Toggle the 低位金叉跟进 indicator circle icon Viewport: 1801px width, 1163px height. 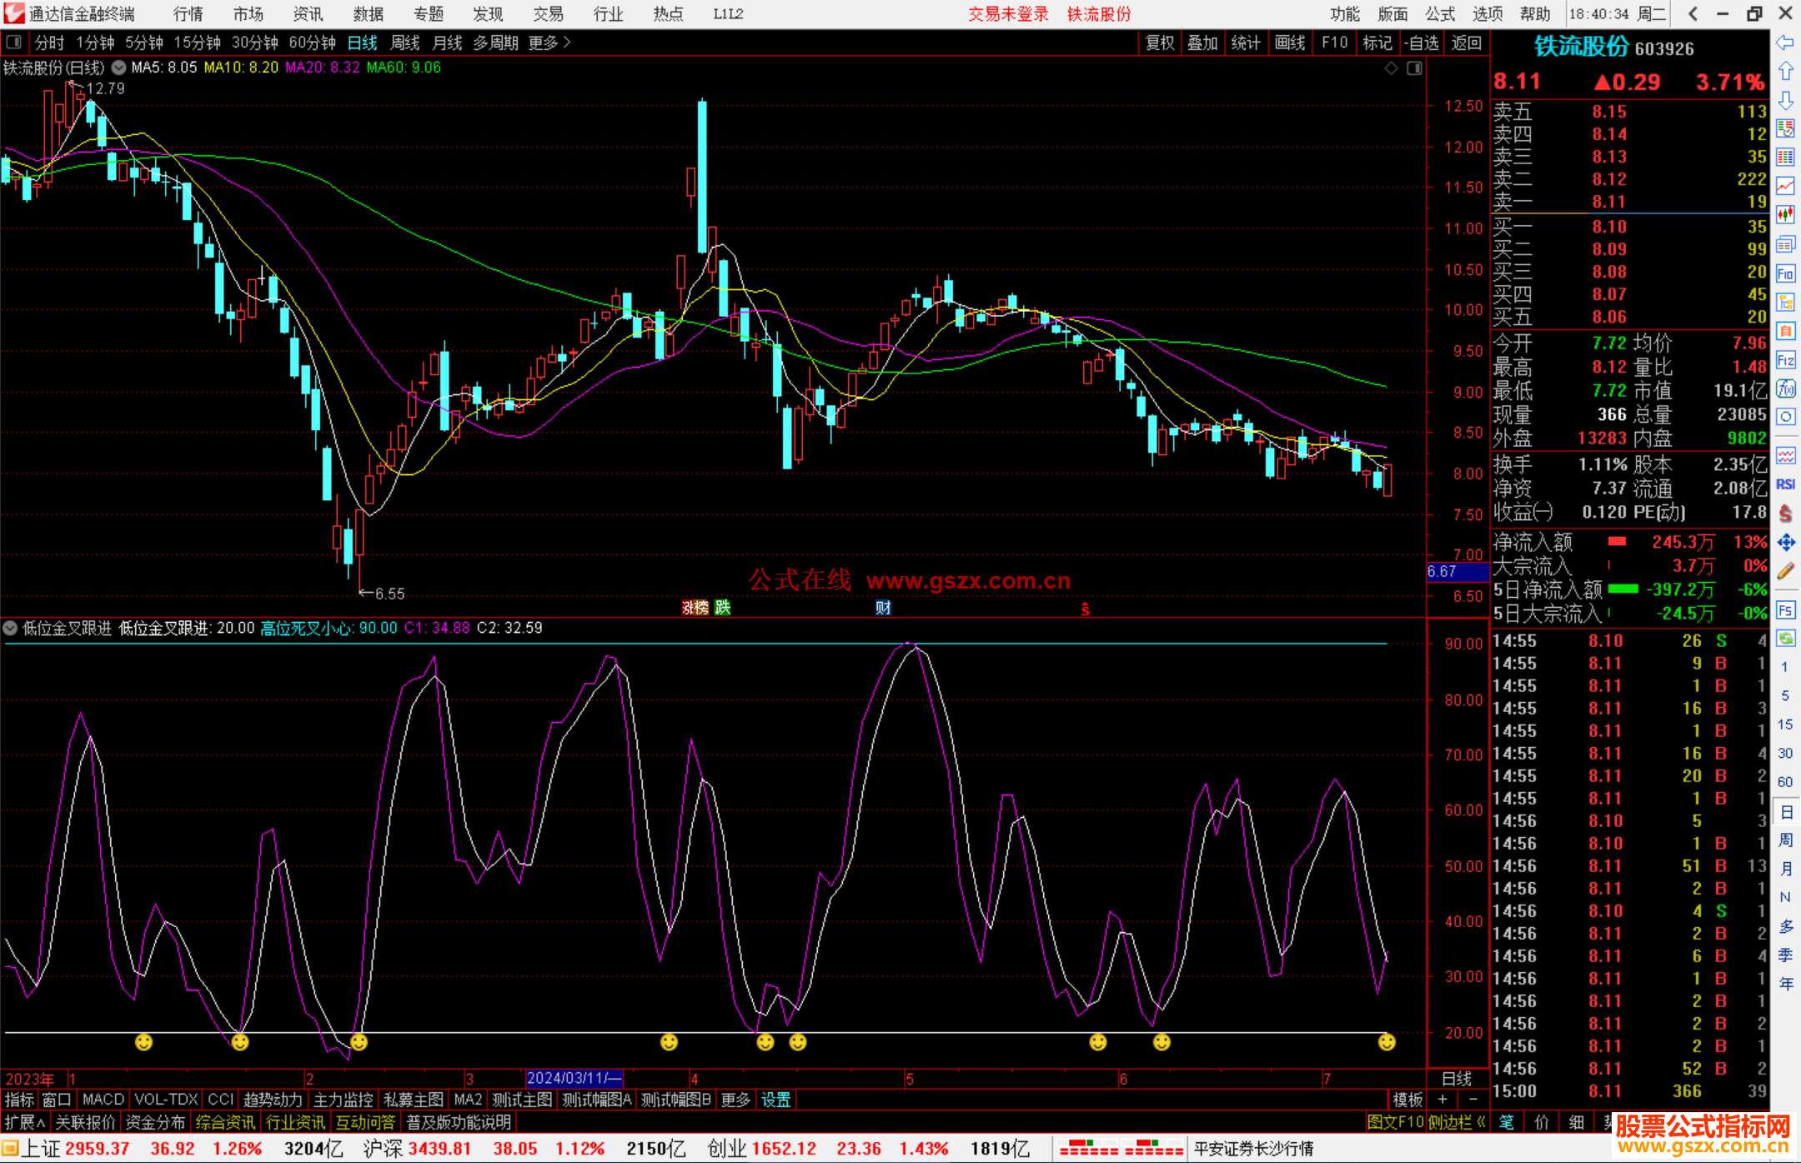coord(11,628)
